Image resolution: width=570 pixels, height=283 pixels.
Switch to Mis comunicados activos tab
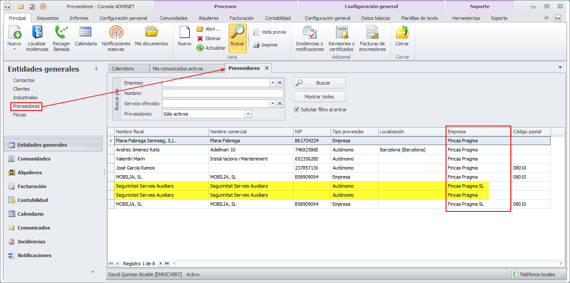point(178,69)
